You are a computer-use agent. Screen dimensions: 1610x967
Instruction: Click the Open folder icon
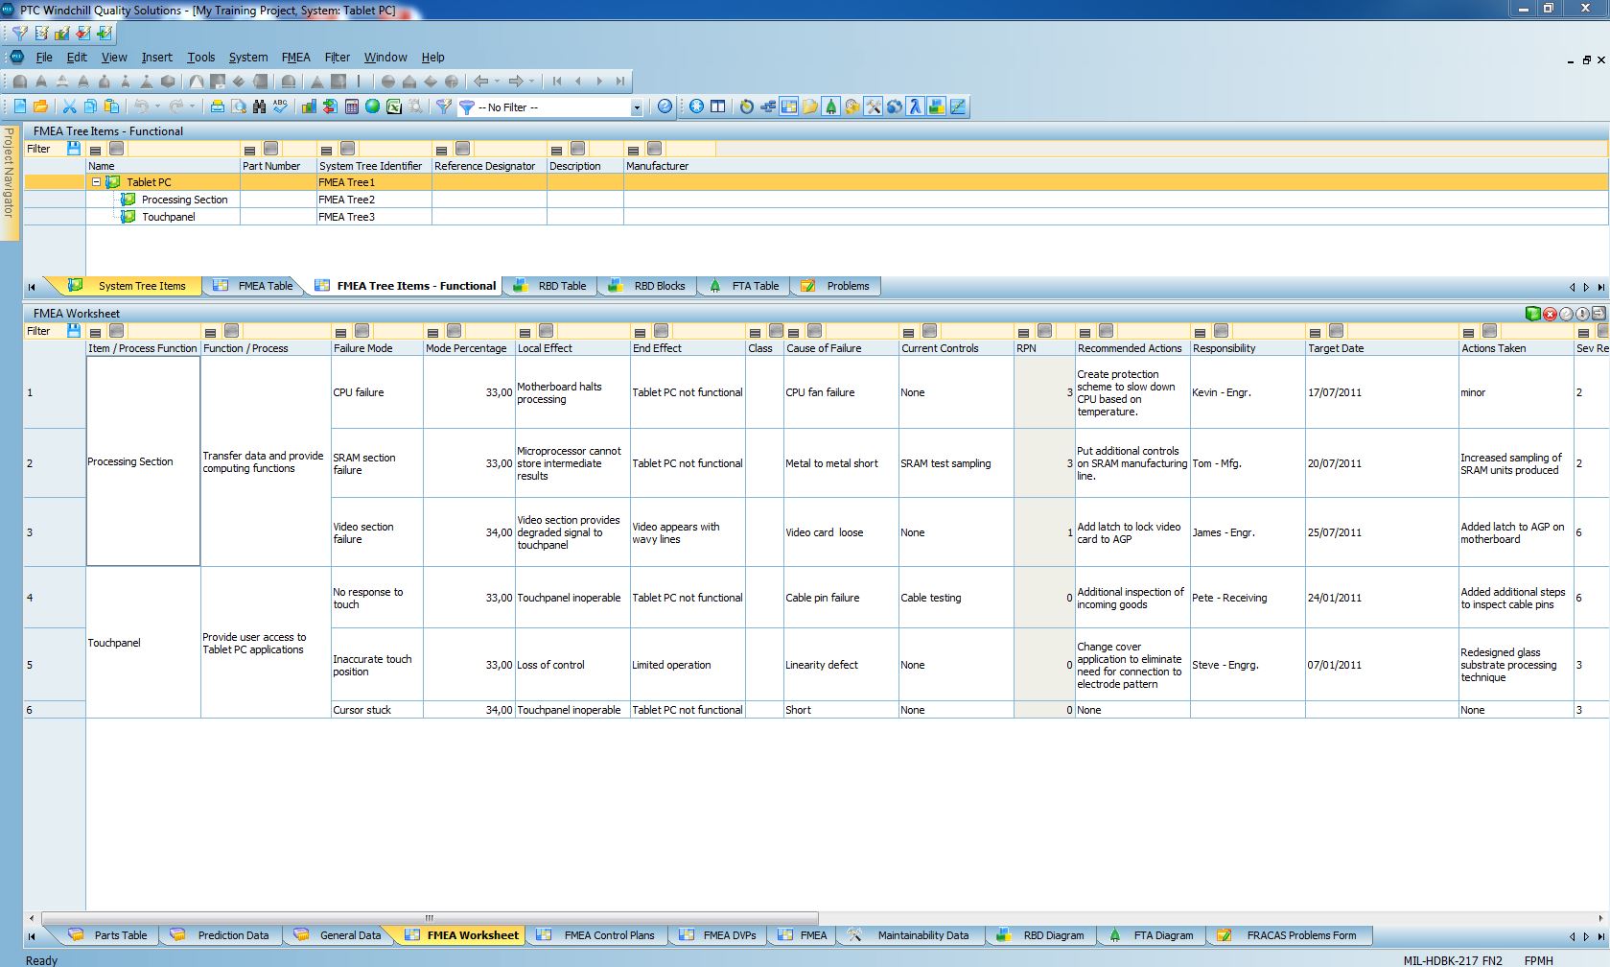(40, 106)
